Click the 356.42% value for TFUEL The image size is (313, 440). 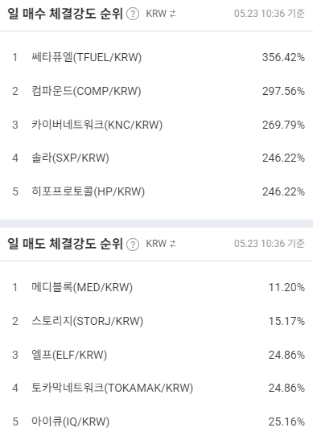(x=283, y=57)
